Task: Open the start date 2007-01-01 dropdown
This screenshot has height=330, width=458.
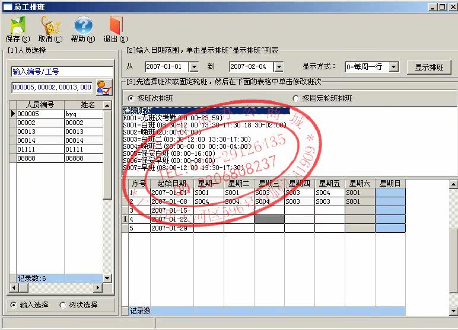Action: pyautogui.click(x=193, y=67)
